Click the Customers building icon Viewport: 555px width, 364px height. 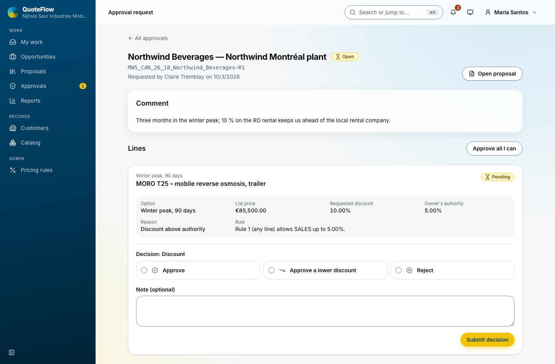tap(13, 128)
